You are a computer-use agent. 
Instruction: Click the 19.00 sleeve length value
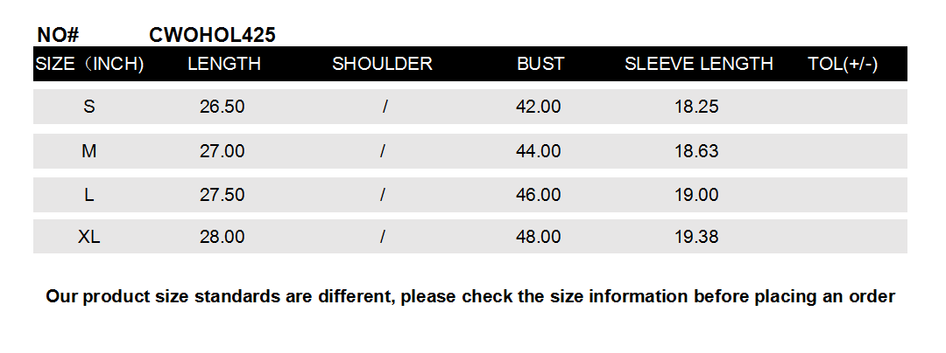(x=696, y=195)
